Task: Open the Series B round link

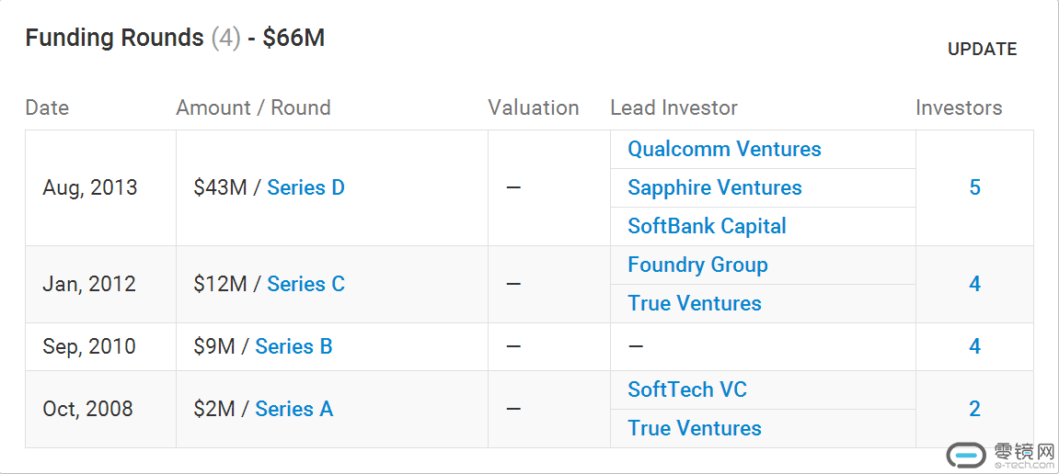Action: [x=294, y=346]
